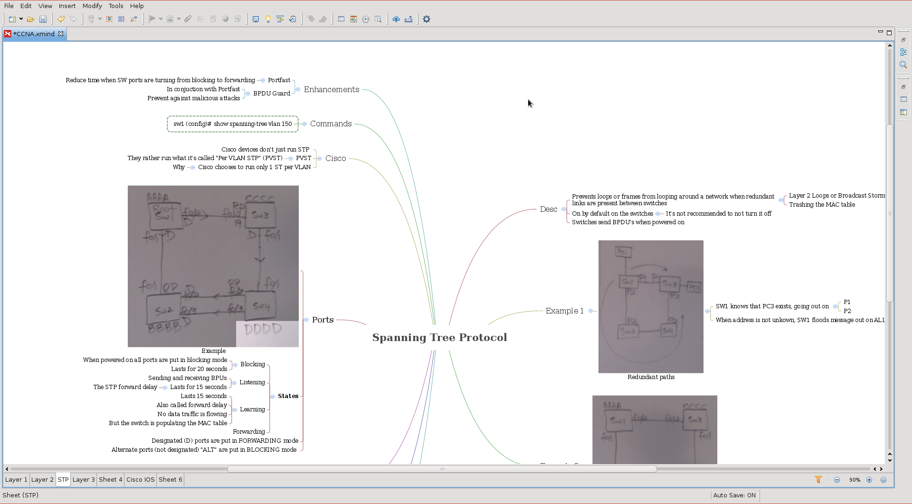The width and height of the screenshot is (912, 504).
Task: Open the insert topic dropdown arrow
Action: [x=100, y=19]
